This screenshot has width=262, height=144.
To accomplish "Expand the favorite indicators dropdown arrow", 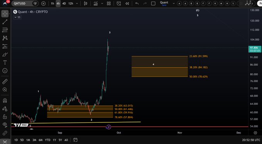I will point(102,3).
